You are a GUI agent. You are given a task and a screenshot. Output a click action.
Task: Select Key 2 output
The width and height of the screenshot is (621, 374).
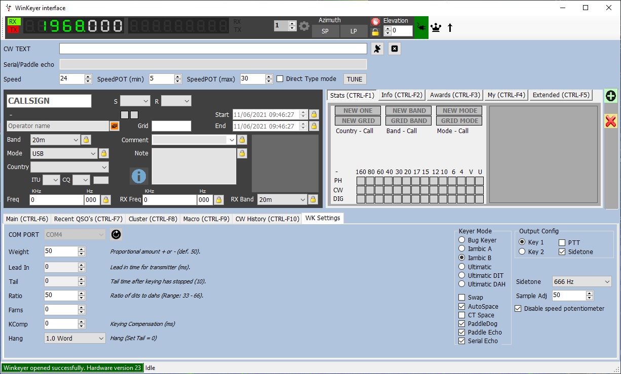point(522,252)
